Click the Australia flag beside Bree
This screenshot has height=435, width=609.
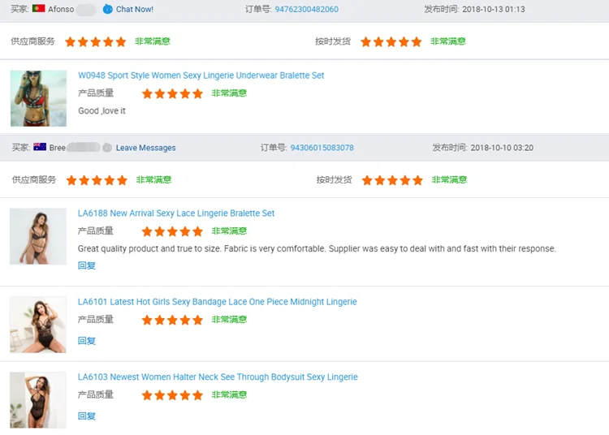39,148
